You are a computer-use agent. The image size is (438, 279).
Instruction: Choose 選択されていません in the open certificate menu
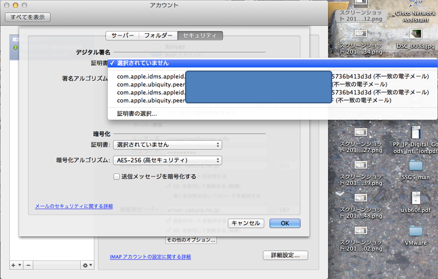(x=143, y=63)
